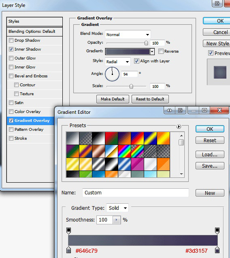Image resolution: width=230 pixels, height=258 pixels.
Task: Click the gradient Name input field
Action: click(136, 193)
